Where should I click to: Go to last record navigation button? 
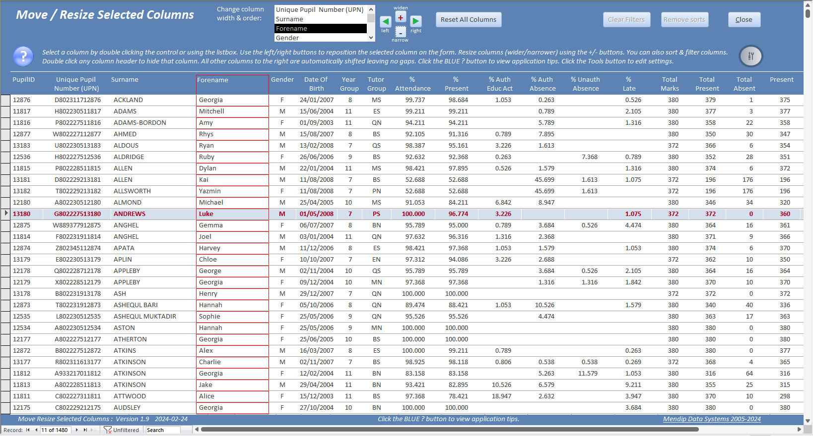click(x=85, y=430)
